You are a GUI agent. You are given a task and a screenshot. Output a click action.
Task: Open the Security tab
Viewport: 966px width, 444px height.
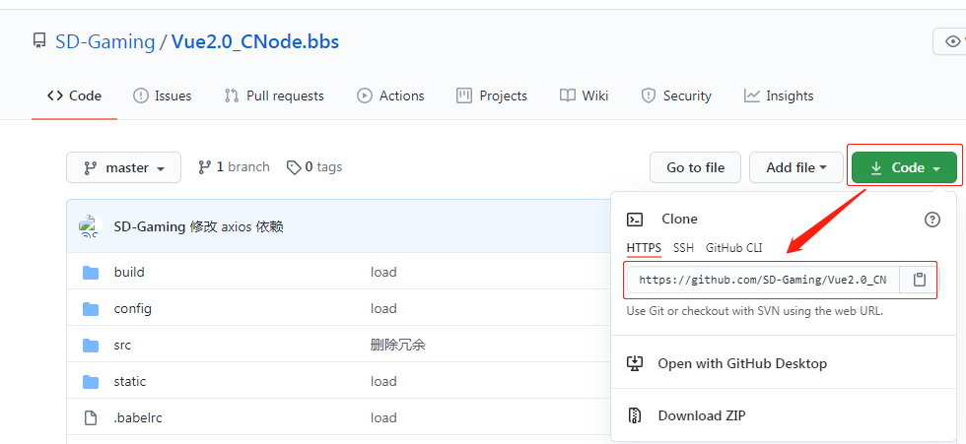pos(676,95)
